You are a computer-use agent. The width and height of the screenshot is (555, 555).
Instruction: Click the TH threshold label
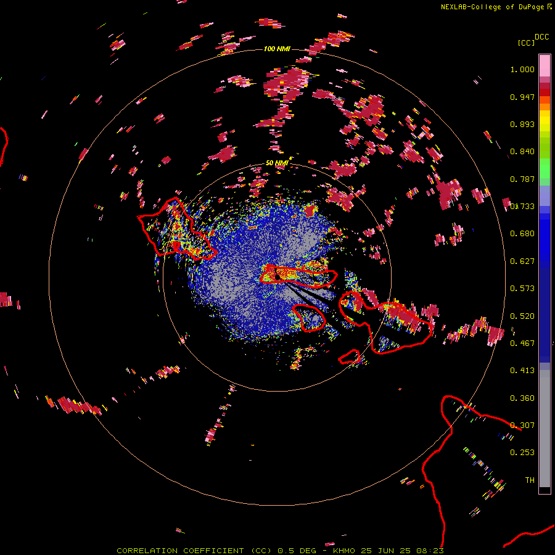[530, 480]
